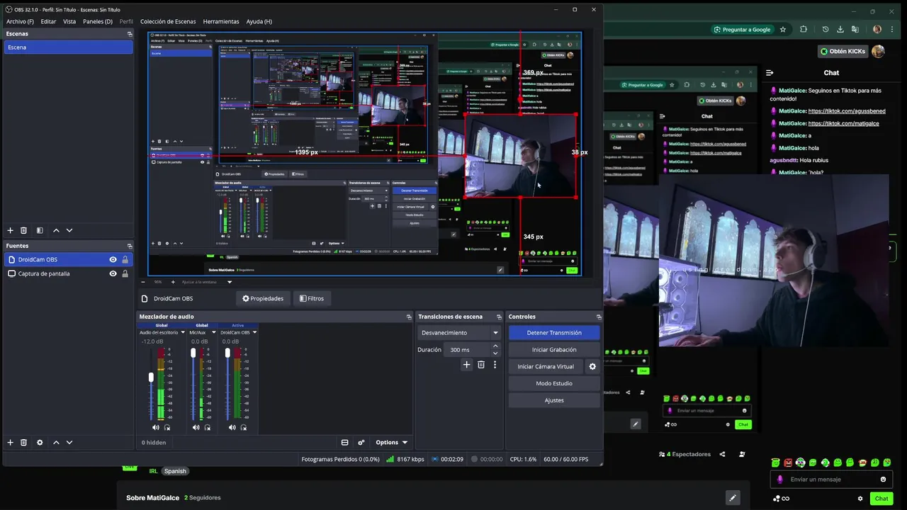Move selected source down in Fuentes

pyautogui.click(x=69, y=442)
